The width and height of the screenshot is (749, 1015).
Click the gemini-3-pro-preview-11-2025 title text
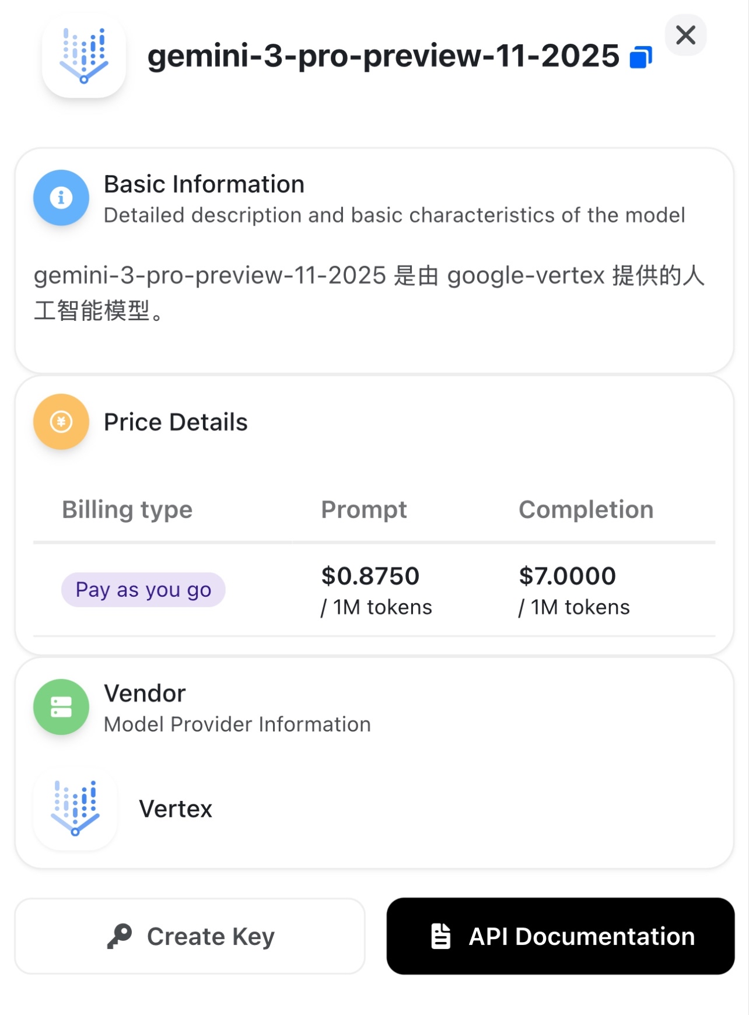[x=383, y=56]
